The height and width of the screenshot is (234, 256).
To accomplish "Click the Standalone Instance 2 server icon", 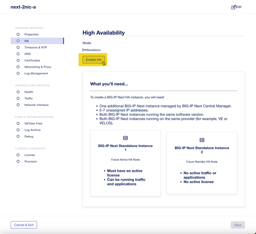I will click(x=202, y=140).
